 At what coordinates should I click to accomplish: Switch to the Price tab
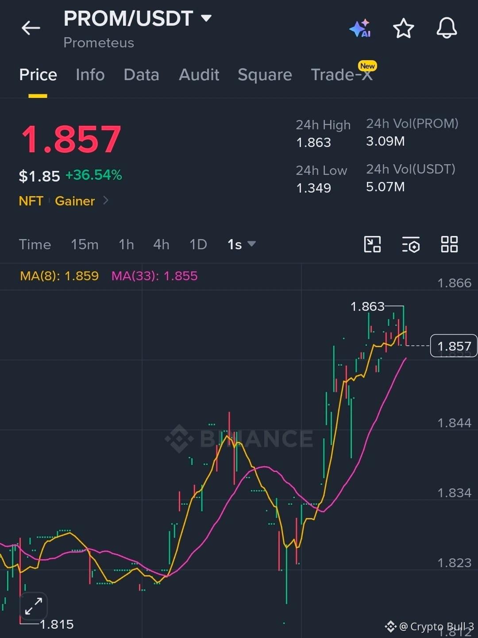coord(38,74)
